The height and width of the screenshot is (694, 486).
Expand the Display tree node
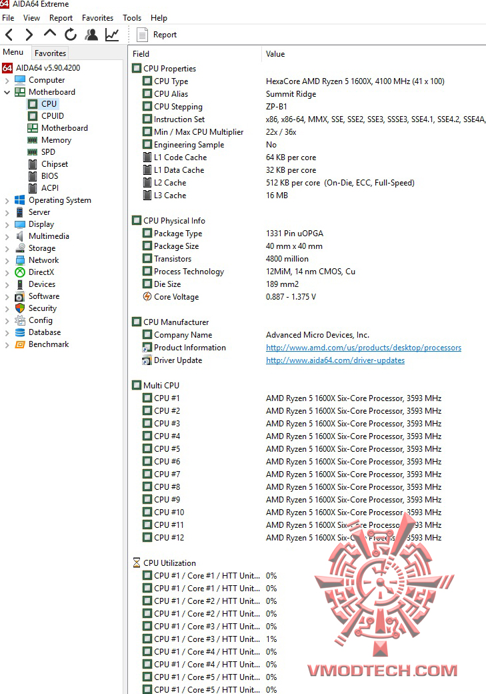[x=7, y=225]
